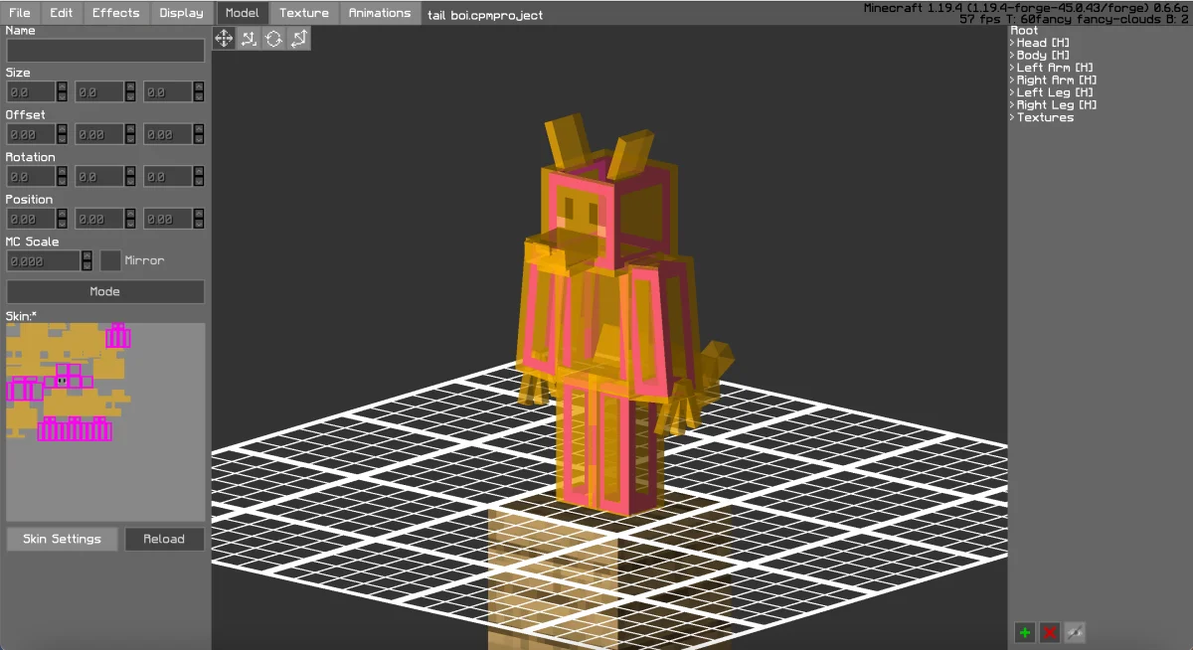This screenshot has height=650, width=1193.
Task: Switch to the Animations tab
Action: coord(380,13)
